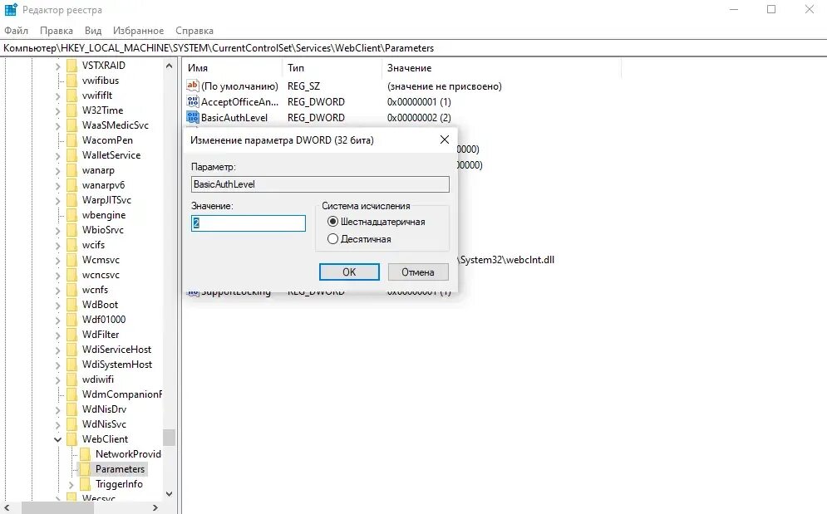Collapse the WebClient tree node
The image size is (827, 514).
tap(57, 438)
